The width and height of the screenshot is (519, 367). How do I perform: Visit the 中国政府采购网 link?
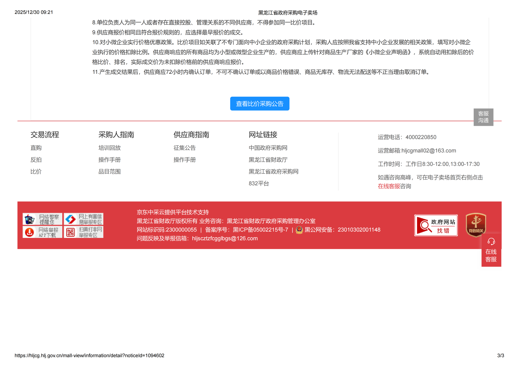point(268,148)
